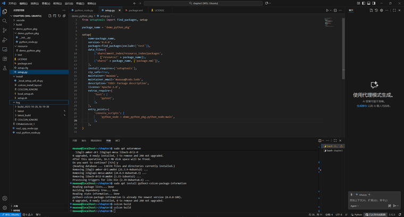Open the File (文件) menu
The image size is (404, 217).
click(x=12, y=3)
